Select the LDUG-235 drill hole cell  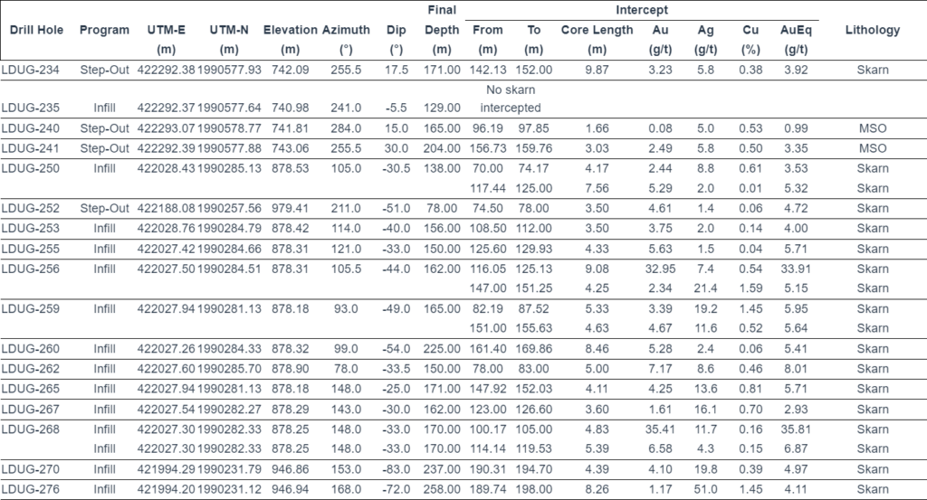(x=31, y=108)
